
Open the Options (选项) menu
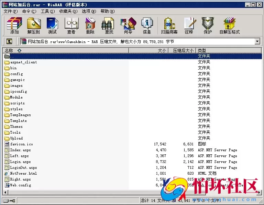click(x=89, y=11)
